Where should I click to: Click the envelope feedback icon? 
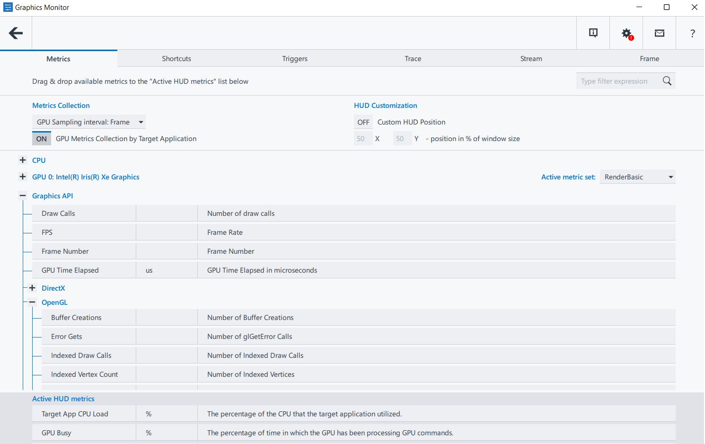[660, 33]
